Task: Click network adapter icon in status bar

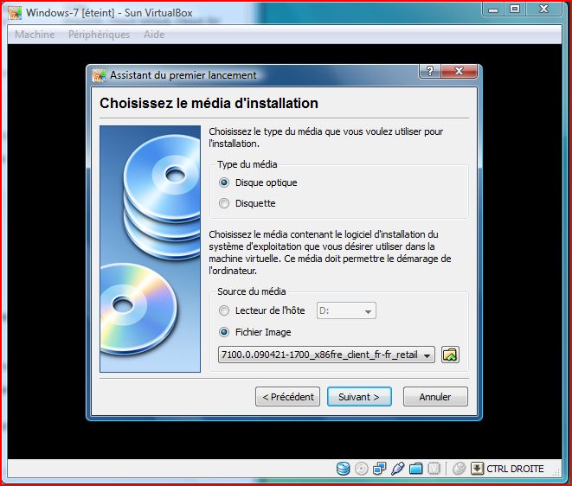Action: point(379,469)
